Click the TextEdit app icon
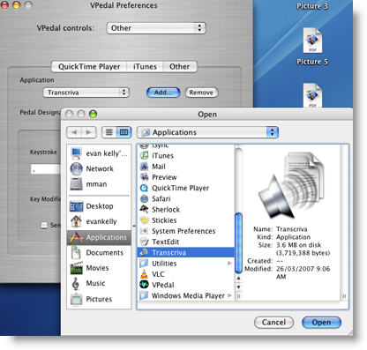 click(144, 242)
